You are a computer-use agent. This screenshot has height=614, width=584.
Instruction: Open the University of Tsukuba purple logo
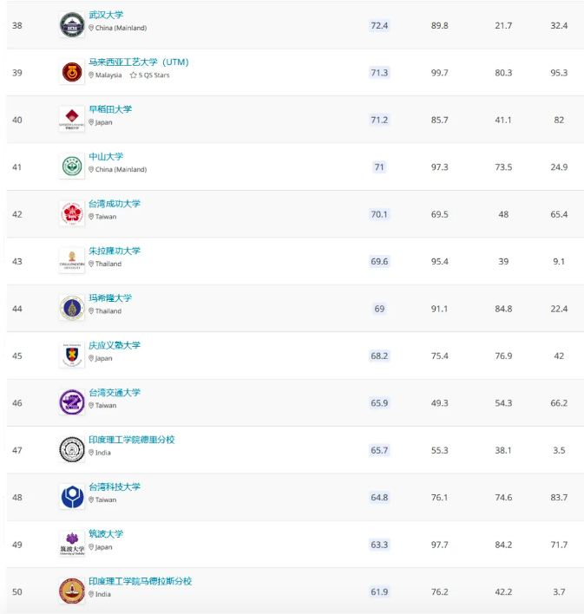[x=72, y=544]
